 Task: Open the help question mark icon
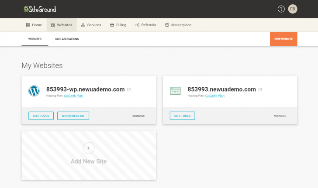pyautogui.click(x=281, y=9)
